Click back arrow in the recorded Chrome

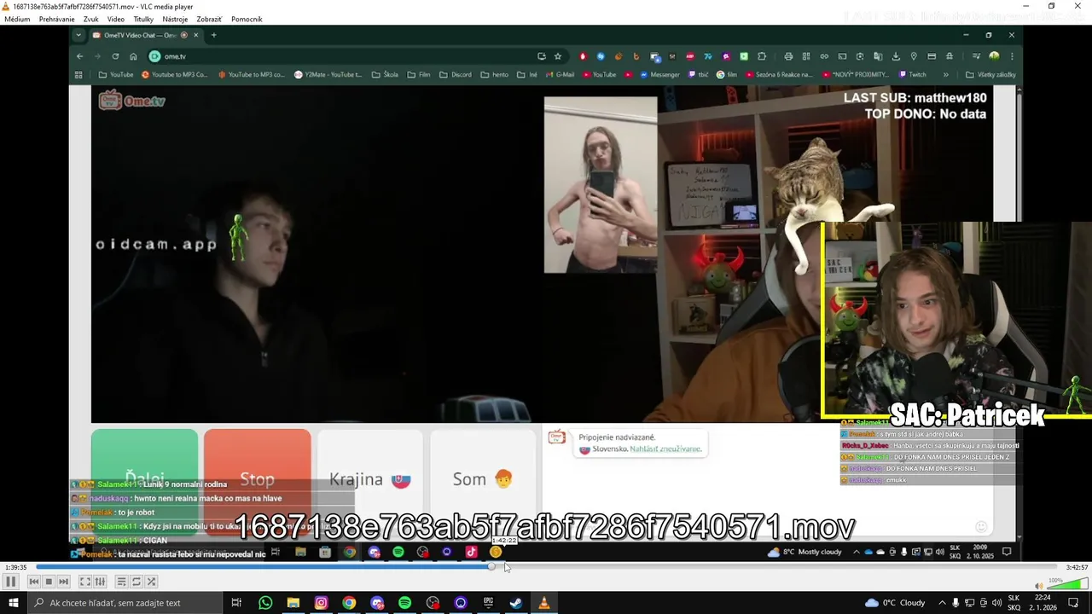coord(79,56)
